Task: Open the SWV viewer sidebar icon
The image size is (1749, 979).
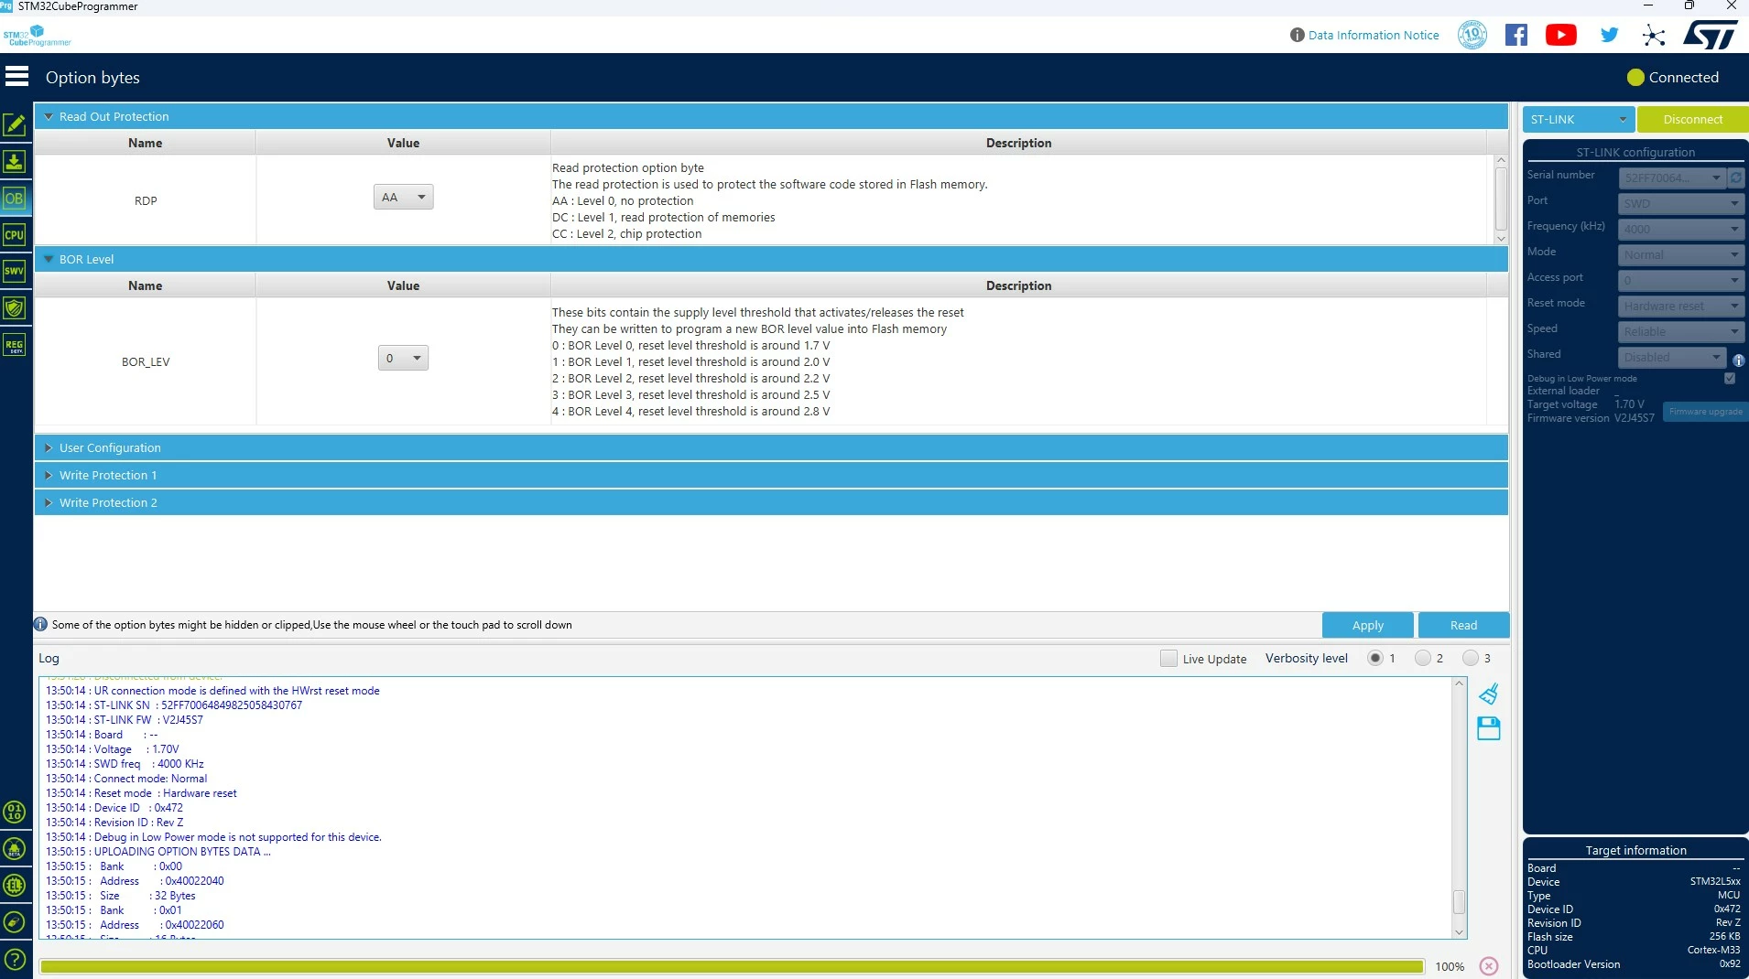Action: (15, 271)
